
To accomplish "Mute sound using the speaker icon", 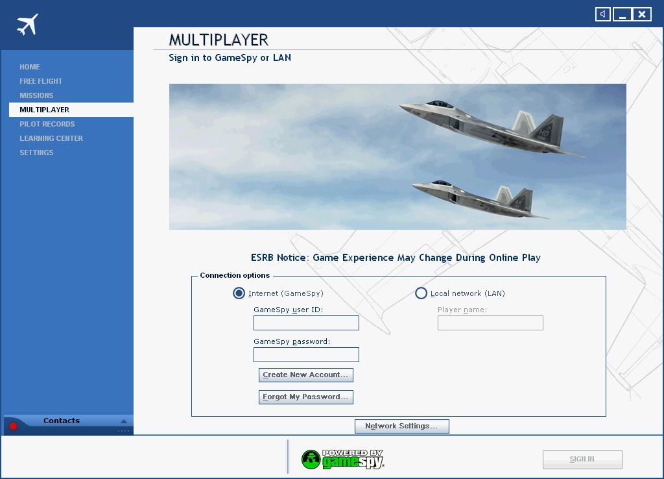I will [x=602, y=14].
